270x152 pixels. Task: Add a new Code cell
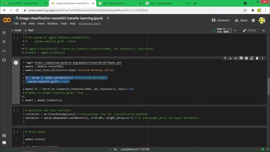[x=16, y=30]
